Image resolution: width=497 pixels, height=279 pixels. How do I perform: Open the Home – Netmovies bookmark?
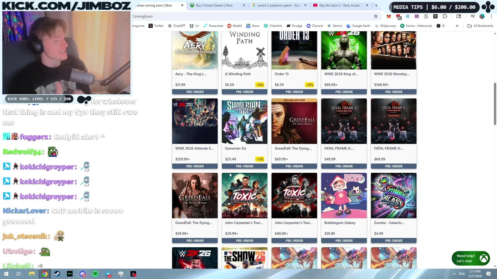tap(416, 26)
